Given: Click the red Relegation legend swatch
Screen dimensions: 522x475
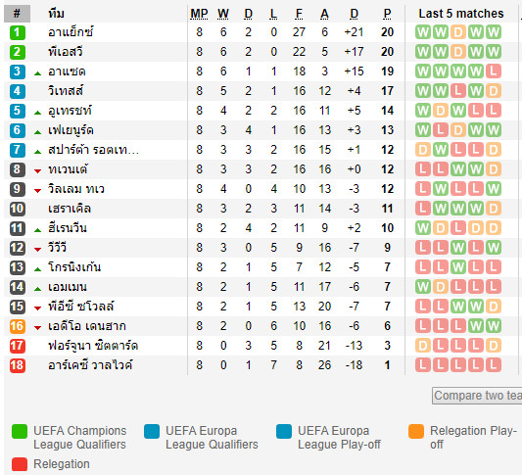Looking at the screenshot, I should (20, 464).
